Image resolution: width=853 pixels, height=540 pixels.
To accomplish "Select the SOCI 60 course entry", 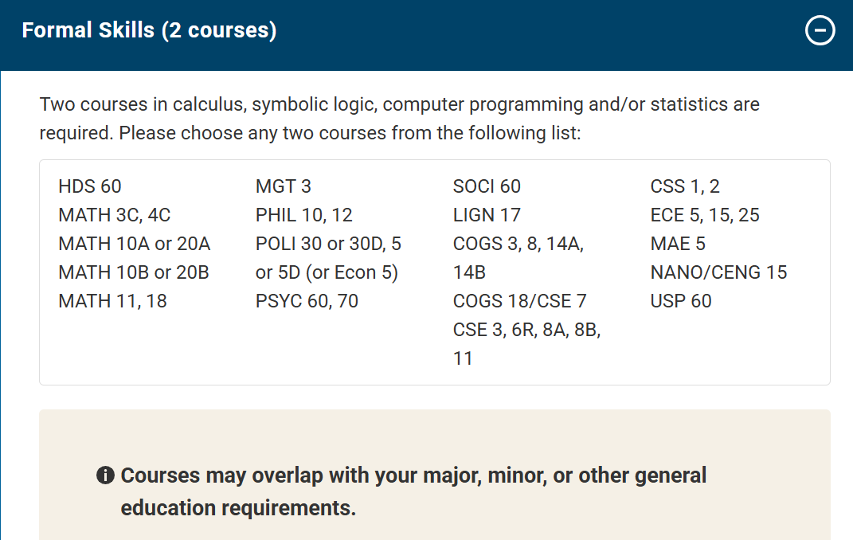I will click(x=487, y=186).
